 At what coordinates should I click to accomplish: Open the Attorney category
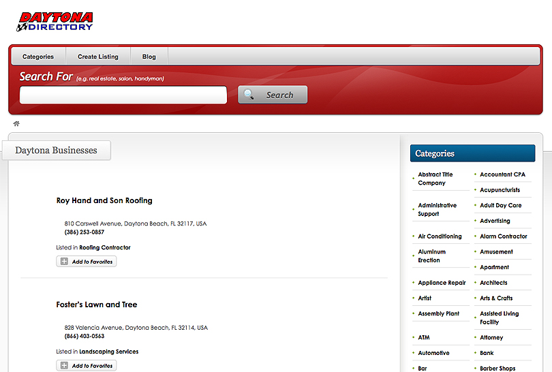(x=491, y=337)
